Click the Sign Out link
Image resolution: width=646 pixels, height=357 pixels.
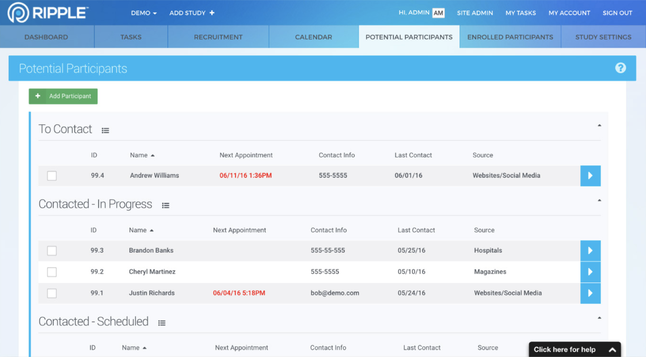tap(617, 13)
